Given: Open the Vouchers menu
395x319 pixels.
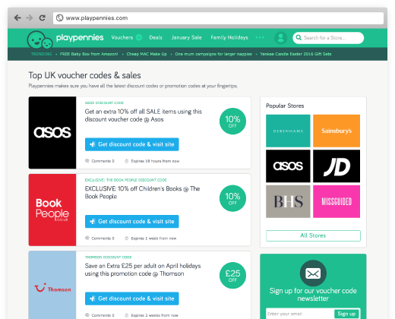Looking at the screenshot, I should (122, 37).
